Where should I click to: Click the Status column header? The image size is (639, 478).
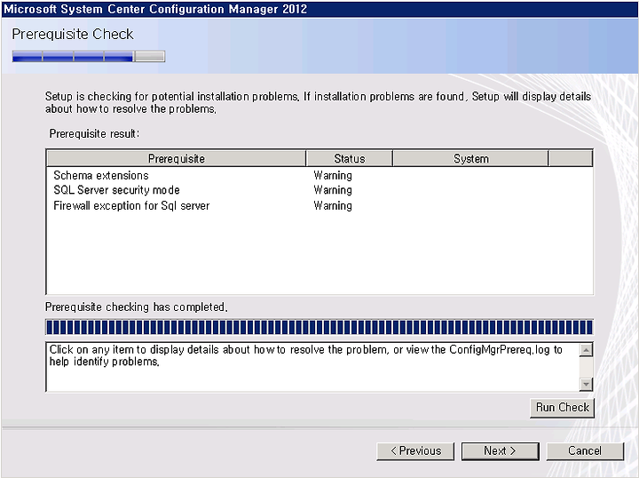[x=350, y=159]
